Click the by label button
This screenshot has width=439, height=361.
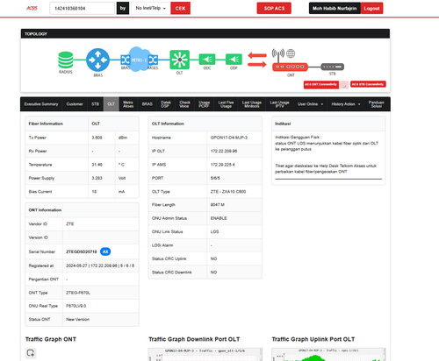(123, 8)
